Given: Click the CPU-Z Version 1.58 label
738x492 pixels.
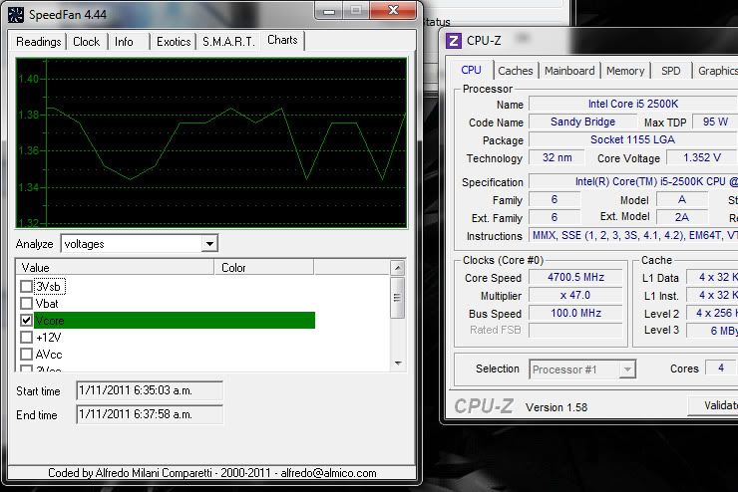Looking at the screenshot, I should [556, 407].
